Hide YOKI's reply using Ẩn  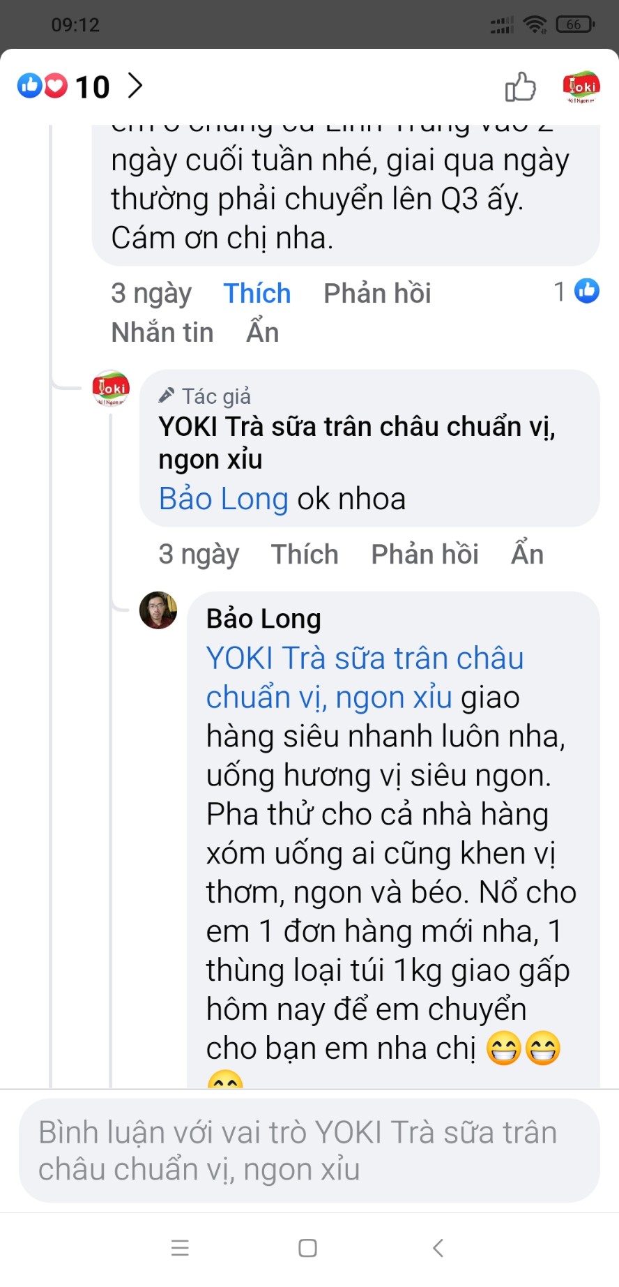(527, 555)
